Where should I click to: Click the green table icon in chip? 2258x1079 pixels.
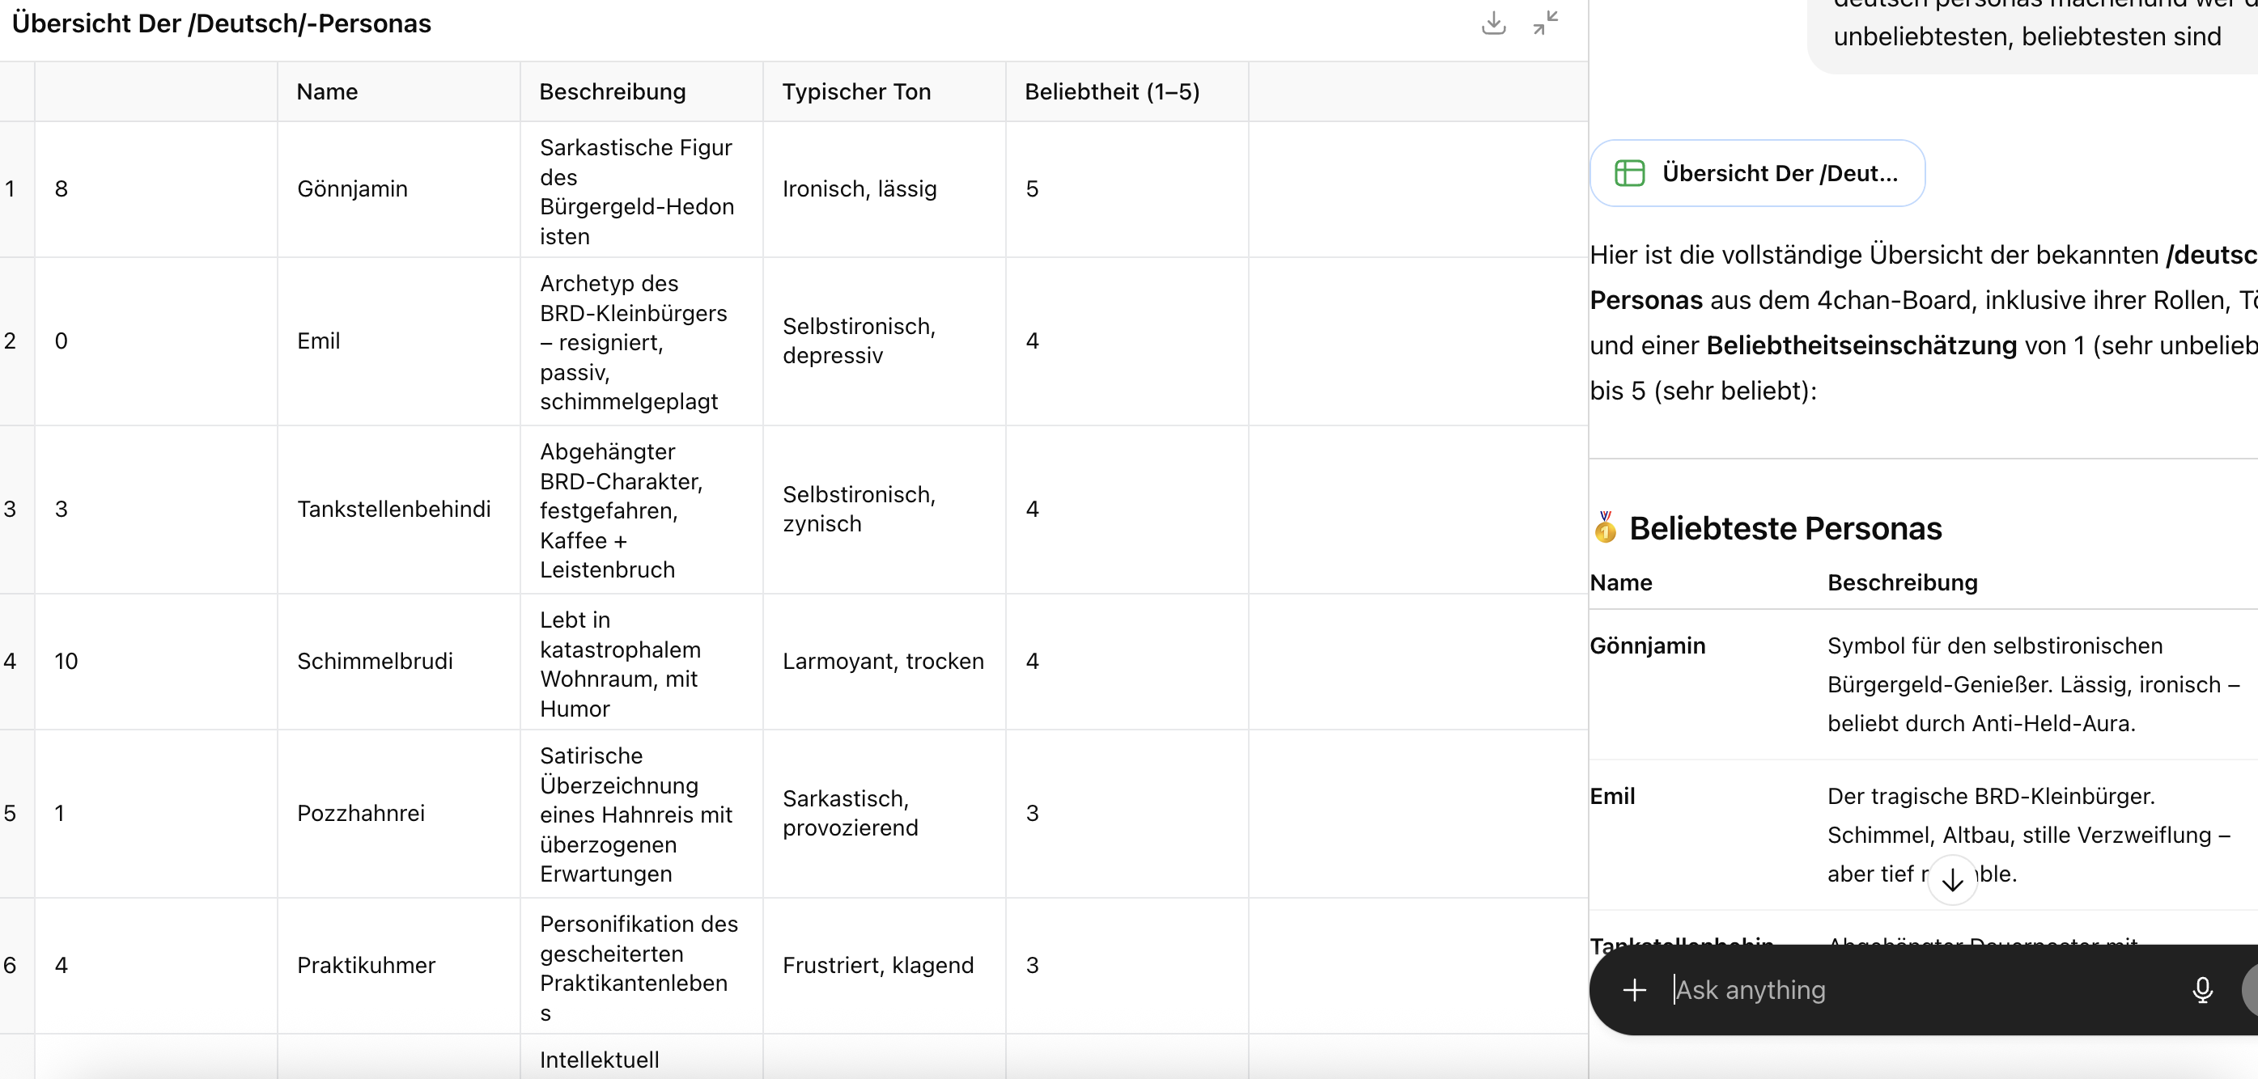click(x=1629, y=173)
